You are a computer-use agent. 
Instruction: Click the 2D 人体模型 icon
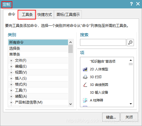pyautogui.click(x=85, y=69)
